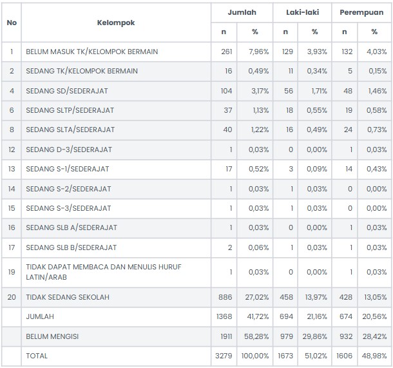Click the TOTAL value 3279
The height and width of the screenshot is (368, 393).
[224, 356]
